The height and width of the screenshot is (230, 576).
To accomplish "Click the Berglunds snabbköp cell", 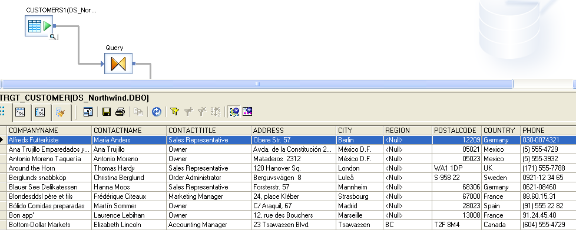I will click(49, 178).
